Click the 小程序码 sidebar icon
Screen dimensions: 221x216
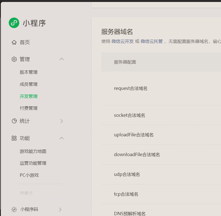(14, 209)
